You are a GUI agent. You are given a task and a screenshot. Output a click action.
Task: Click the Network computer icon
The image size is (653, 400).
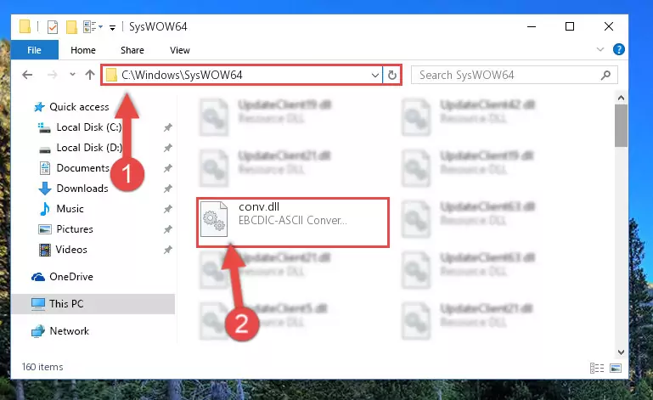click(38, 331)
